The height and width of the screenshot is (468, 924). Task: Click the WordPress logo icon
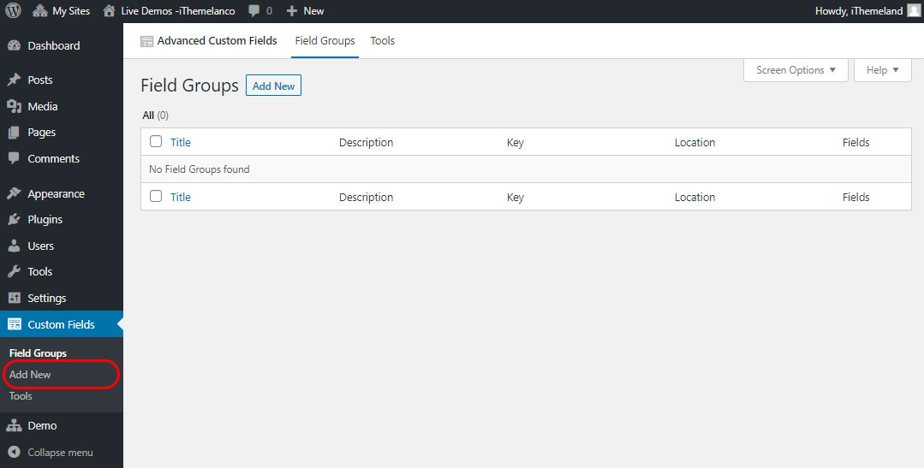pyautogui.click(x=13, y=10)
